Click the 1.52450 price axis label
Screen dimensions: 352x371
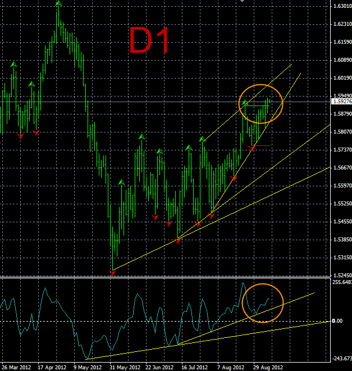pyautogui.click(x=342, y=276)
